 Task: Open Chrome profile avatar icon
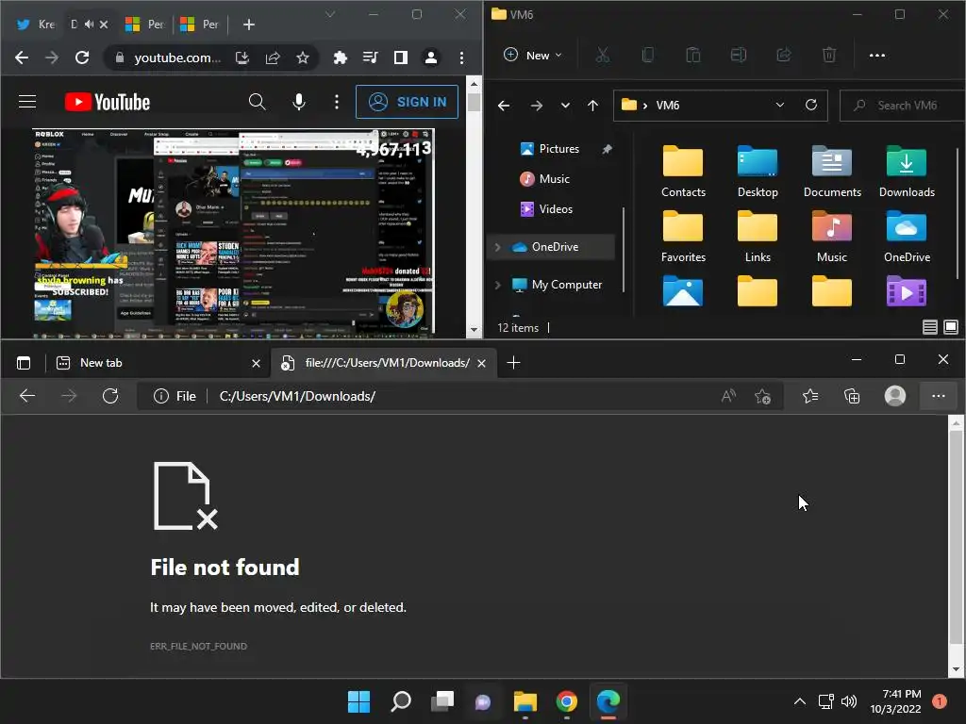431,58
